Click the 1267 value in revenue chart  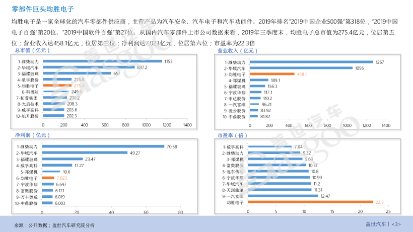(380, 62)
